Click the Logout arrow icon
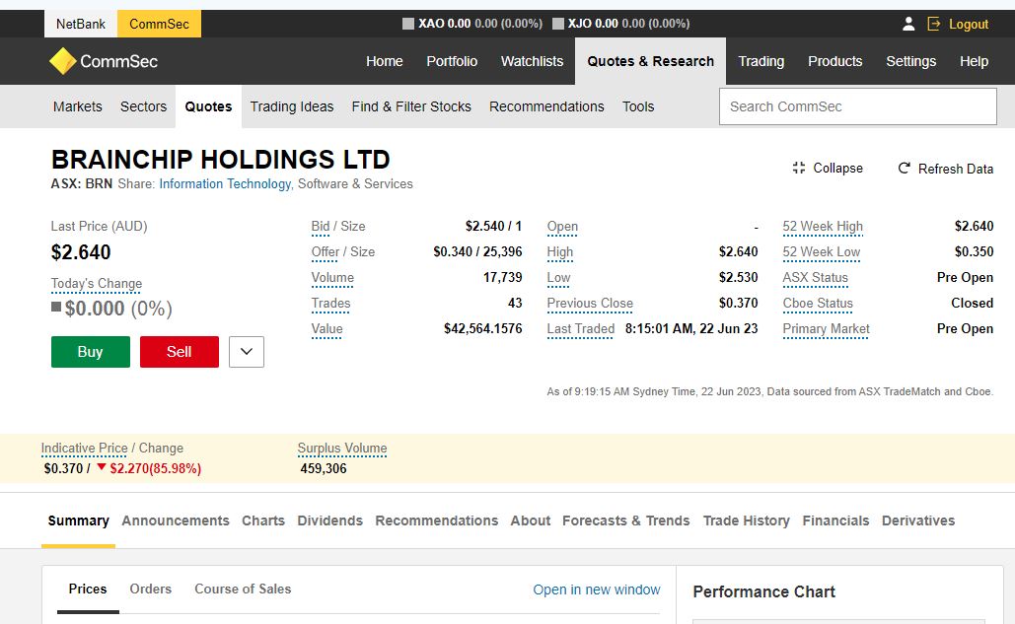The width and height of the screenshot is (1015, 624). point(934,24)
